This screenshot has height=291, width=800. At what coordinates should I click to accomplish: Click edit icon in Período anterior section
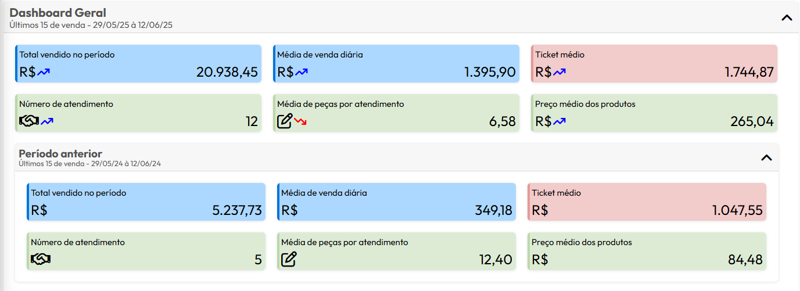[x=289, y=260]
